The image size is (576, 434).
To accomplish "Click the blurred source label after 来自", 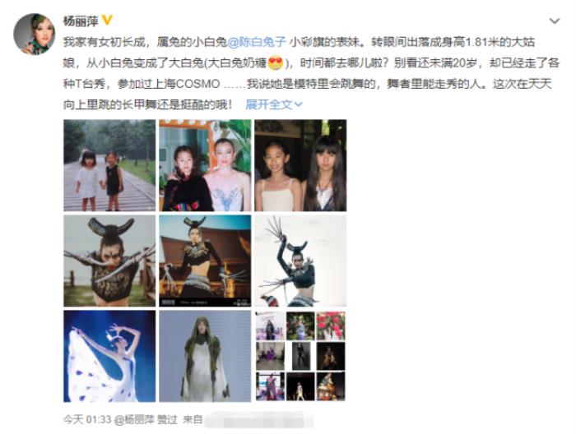I will [x=259, y=420].
